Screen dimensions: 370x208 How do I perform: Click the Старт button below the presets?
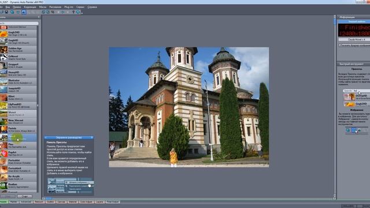[x=24, y=196]
